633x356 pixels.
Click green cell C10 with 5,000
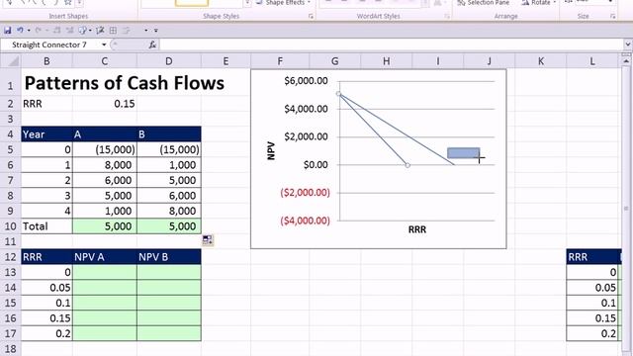[105, 226]
